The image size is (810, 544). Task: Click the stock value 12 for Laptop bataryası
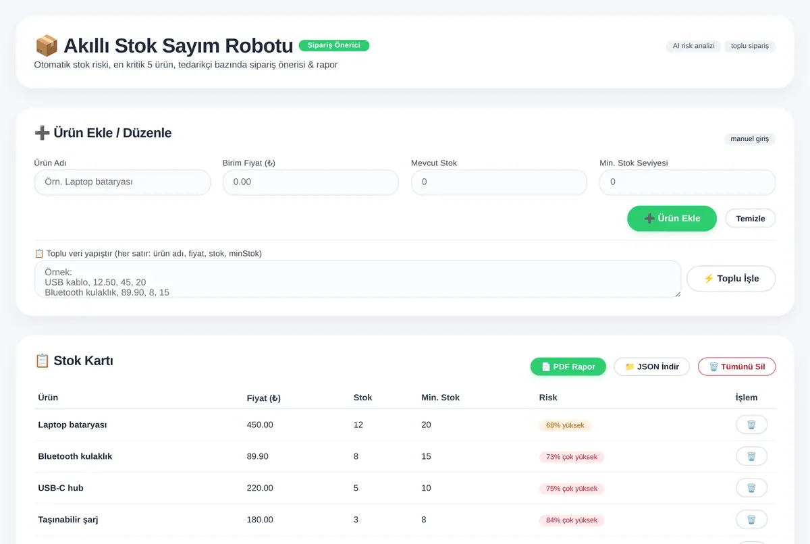coord(358,425)
